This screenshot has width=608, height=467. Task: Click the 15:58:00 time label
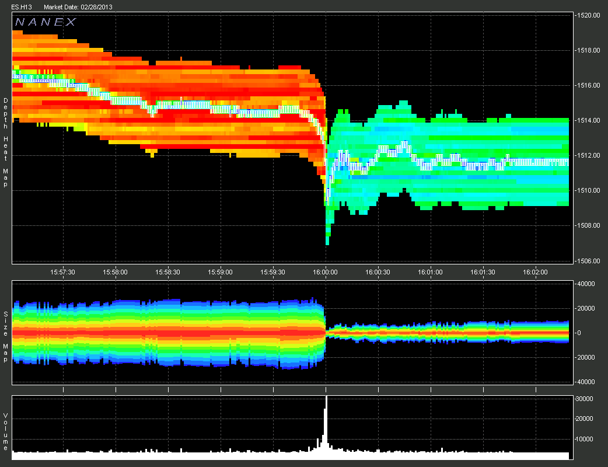[x=115, y=272]
